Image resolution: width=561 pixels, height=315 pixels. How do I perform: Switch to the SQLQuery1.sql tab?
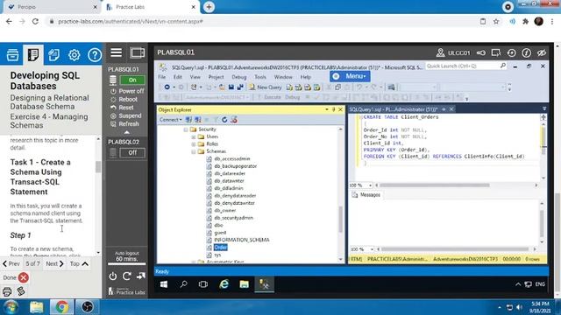point(394,109)
